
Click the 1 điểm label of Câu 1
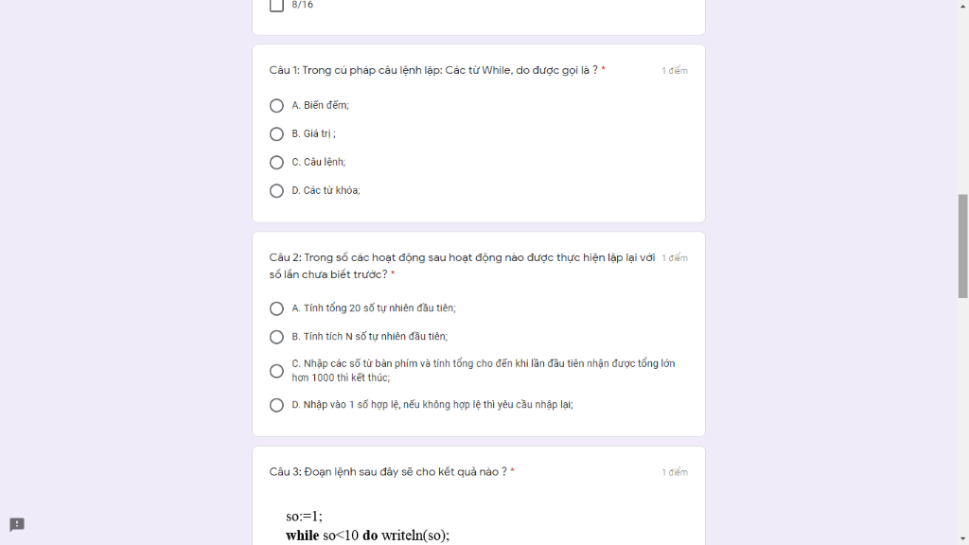pos(674,71)
